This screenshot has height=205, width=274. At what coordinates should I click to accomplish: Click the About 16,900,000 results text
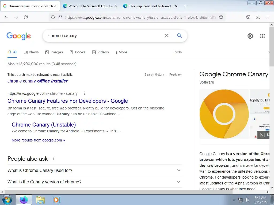pyautogui.click(x=42, y=64)
